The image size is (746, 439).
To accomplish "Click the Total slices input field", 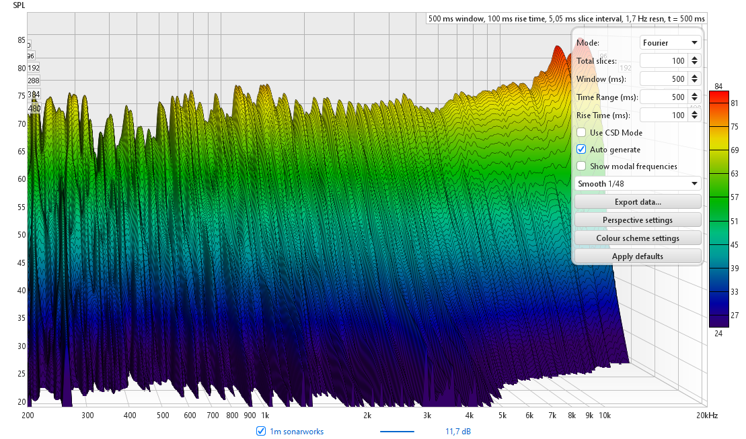I will (664, 60).
